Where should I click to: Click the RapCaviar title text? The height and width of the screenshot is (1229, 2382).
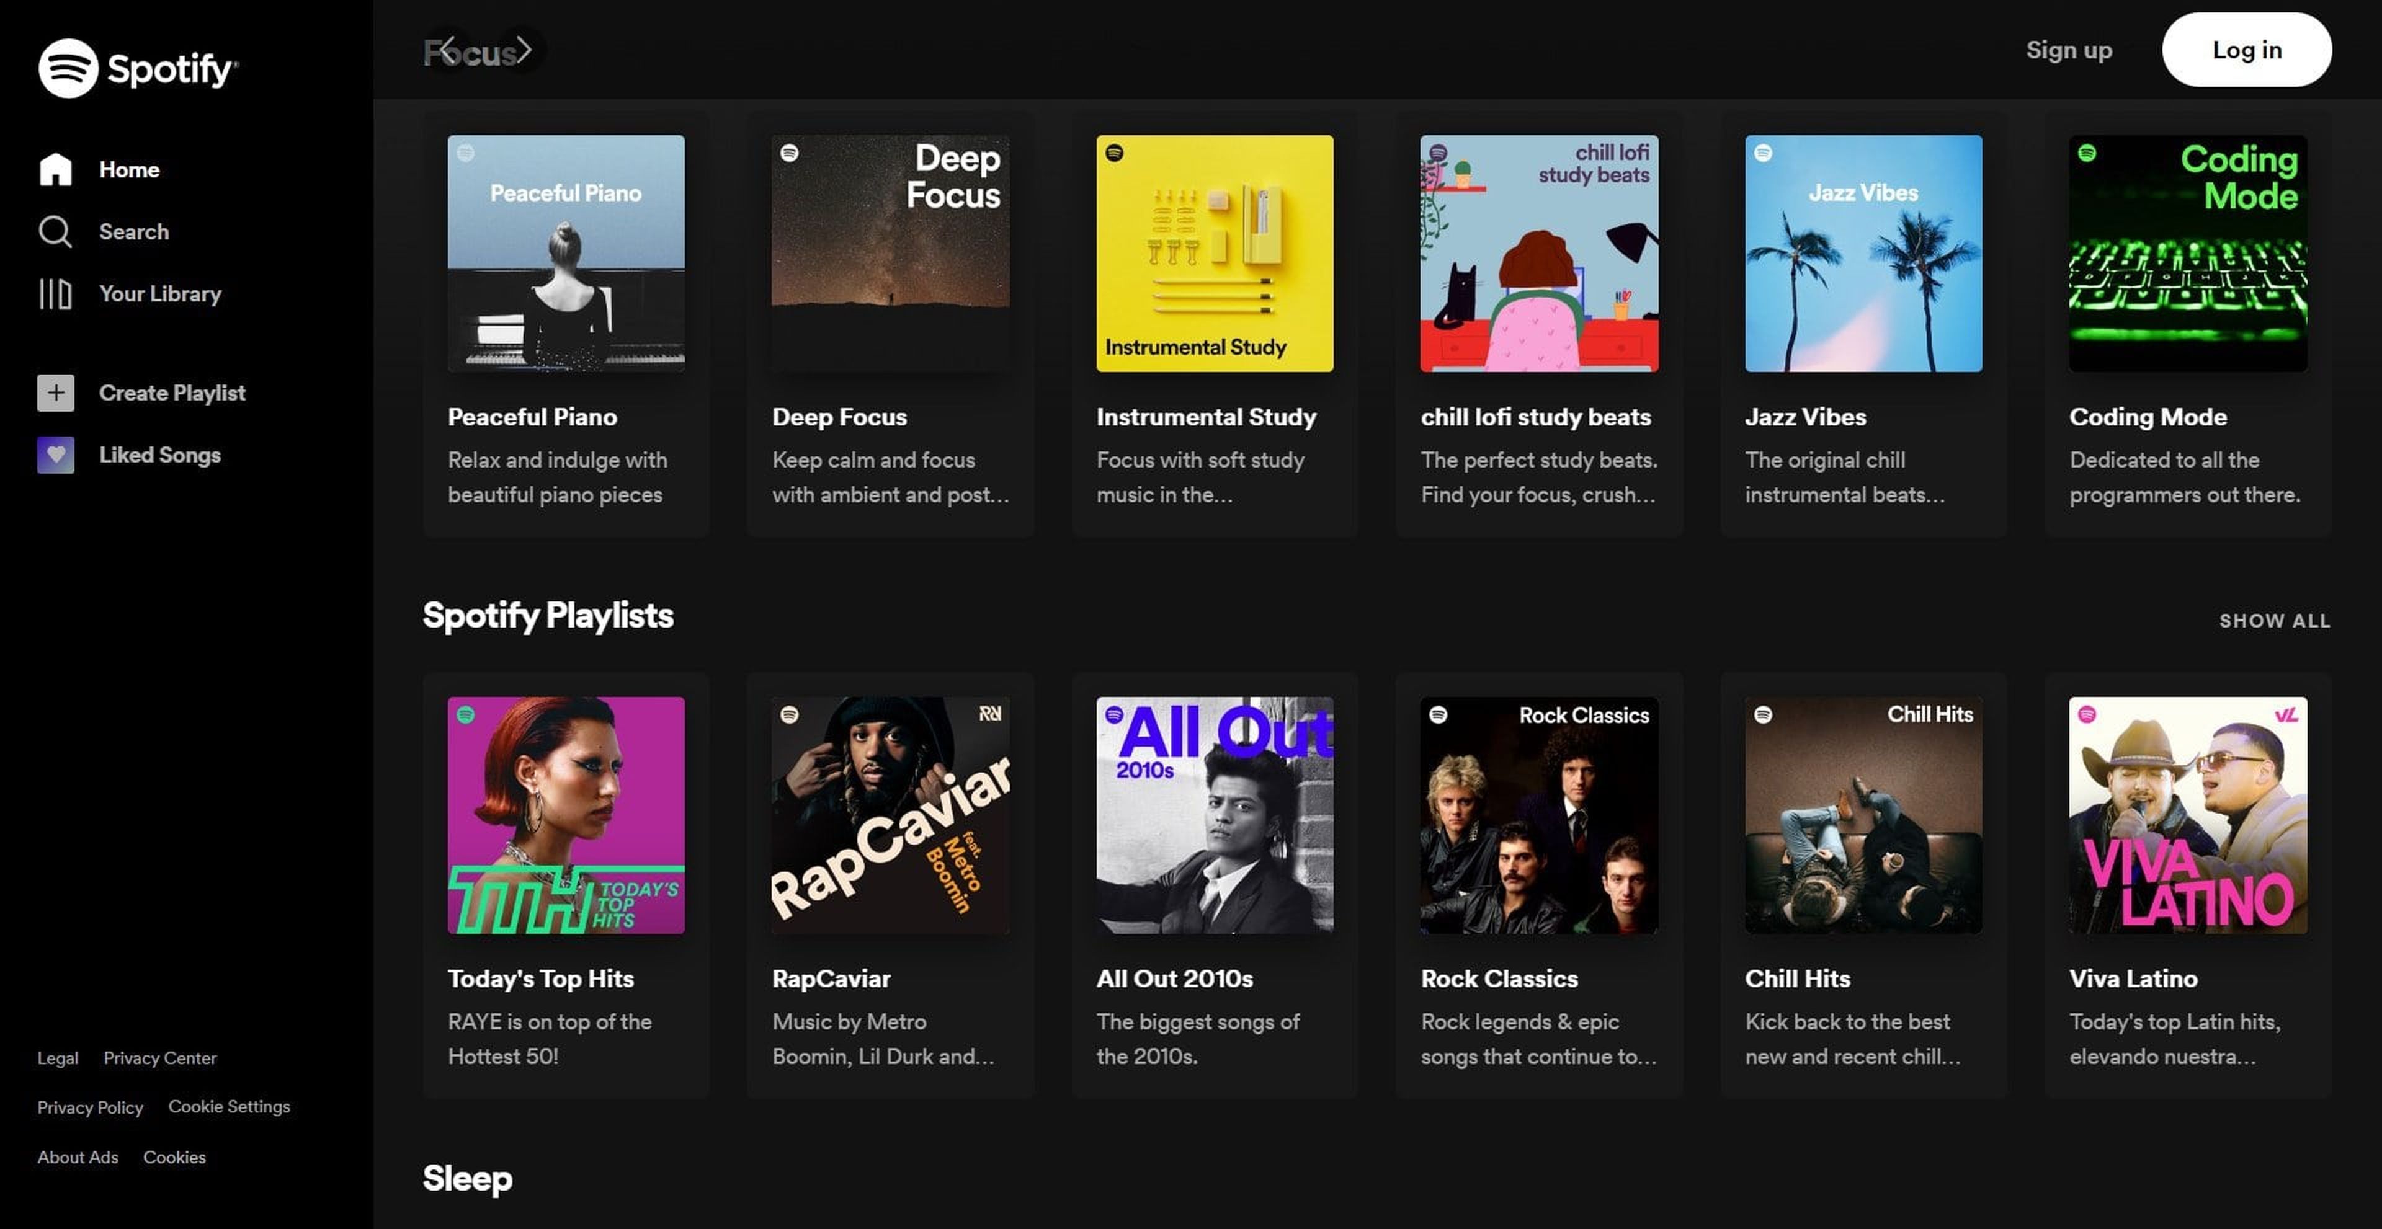pos(831,978)
